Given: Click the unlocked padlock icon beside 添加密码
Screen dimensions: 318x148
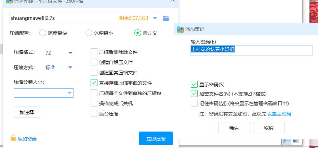Looking at the screenshot, I should pos(13,138).
